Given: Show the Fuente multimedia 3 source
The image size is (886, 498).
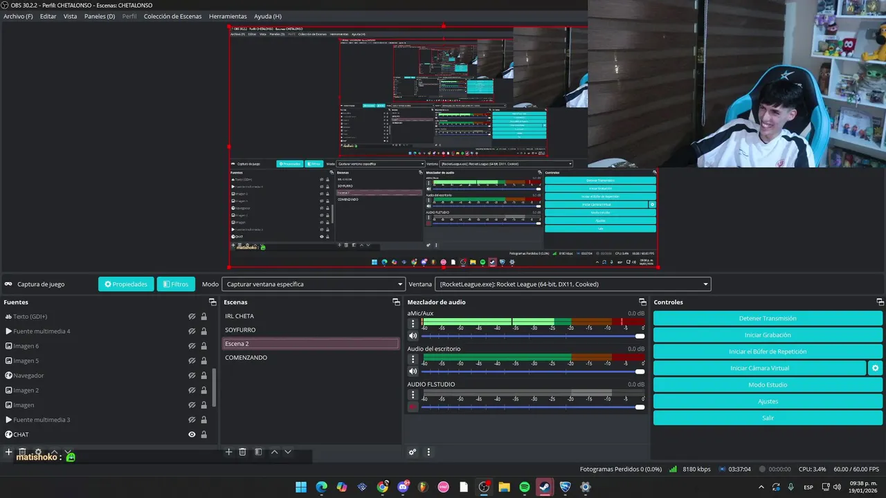Looking at the screenshot, I should (192, 420).
